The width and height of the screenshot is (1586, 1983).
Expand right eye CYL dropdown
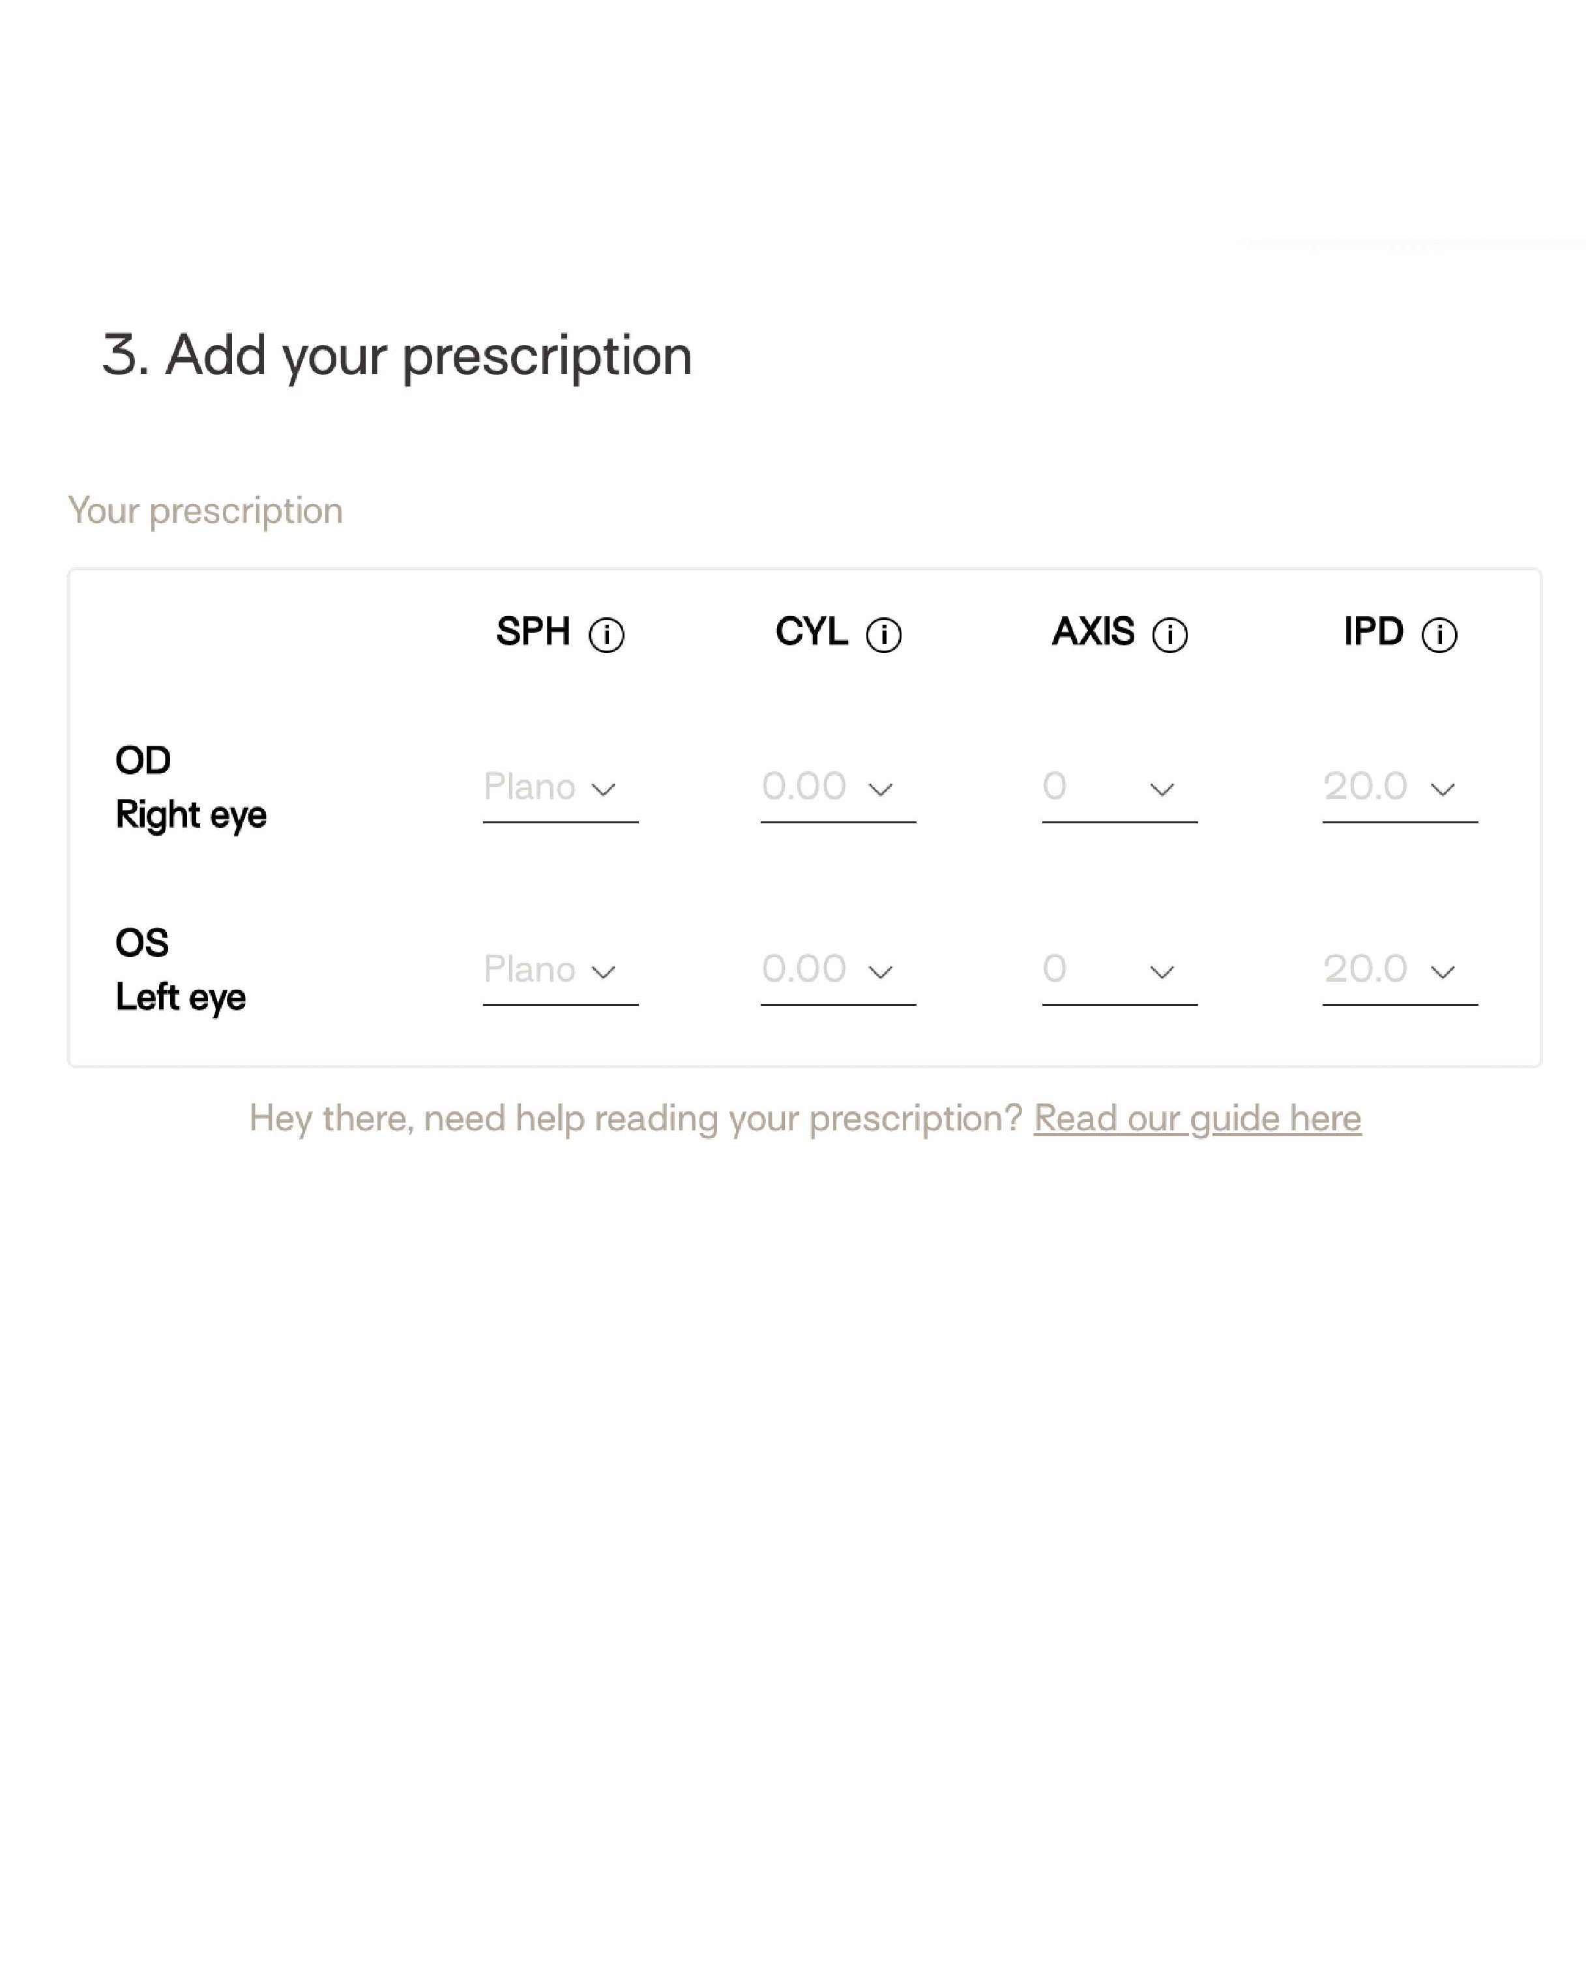click(838, 788)
